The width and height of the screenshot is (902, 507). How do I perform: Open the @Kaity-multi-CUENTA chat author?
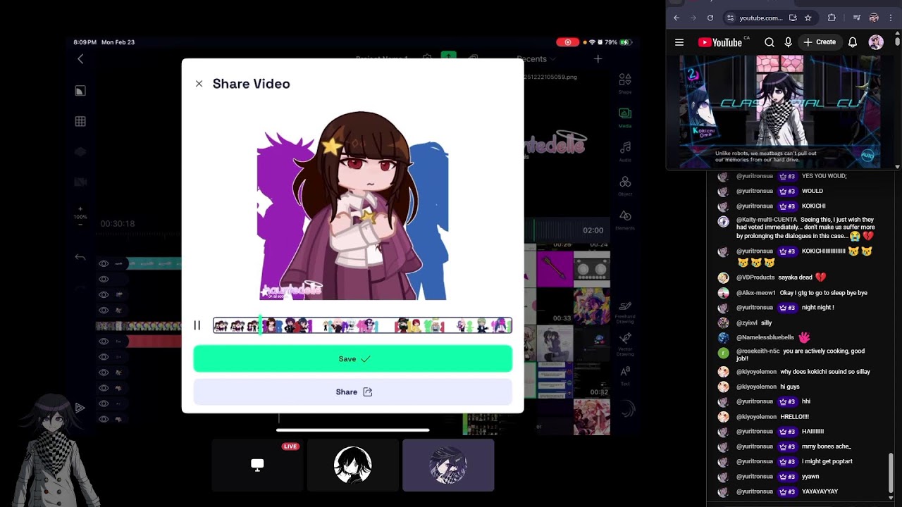coord(767,220)
